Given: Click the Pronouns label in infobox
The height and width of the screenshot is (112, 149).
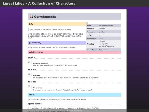Looking at the screenshot, I should 91,32.
